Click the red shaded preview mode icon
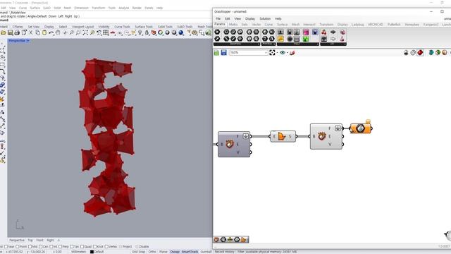The height and width of the screenshot is (254, 451). click(420, 53)
